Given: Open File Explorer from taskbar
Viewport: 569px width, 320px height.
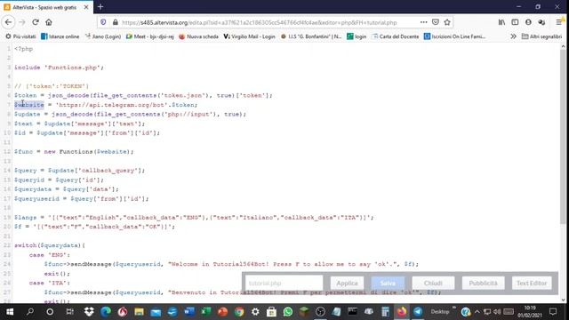Looking at the screenshot, I should [139, 312].
